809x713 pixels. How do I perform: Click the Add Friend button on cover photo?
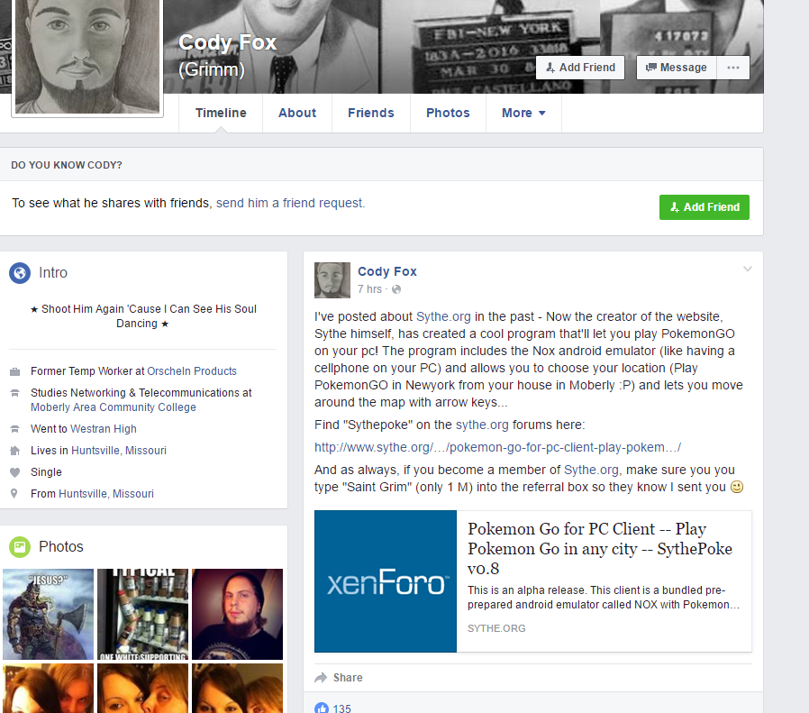click(580, 68)
